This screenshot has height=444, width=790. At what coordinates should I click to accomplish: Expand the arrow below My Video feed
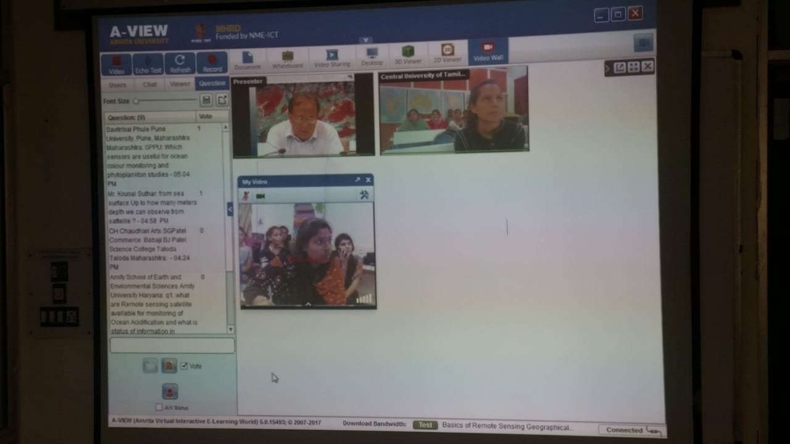click(x=308, y=303)
